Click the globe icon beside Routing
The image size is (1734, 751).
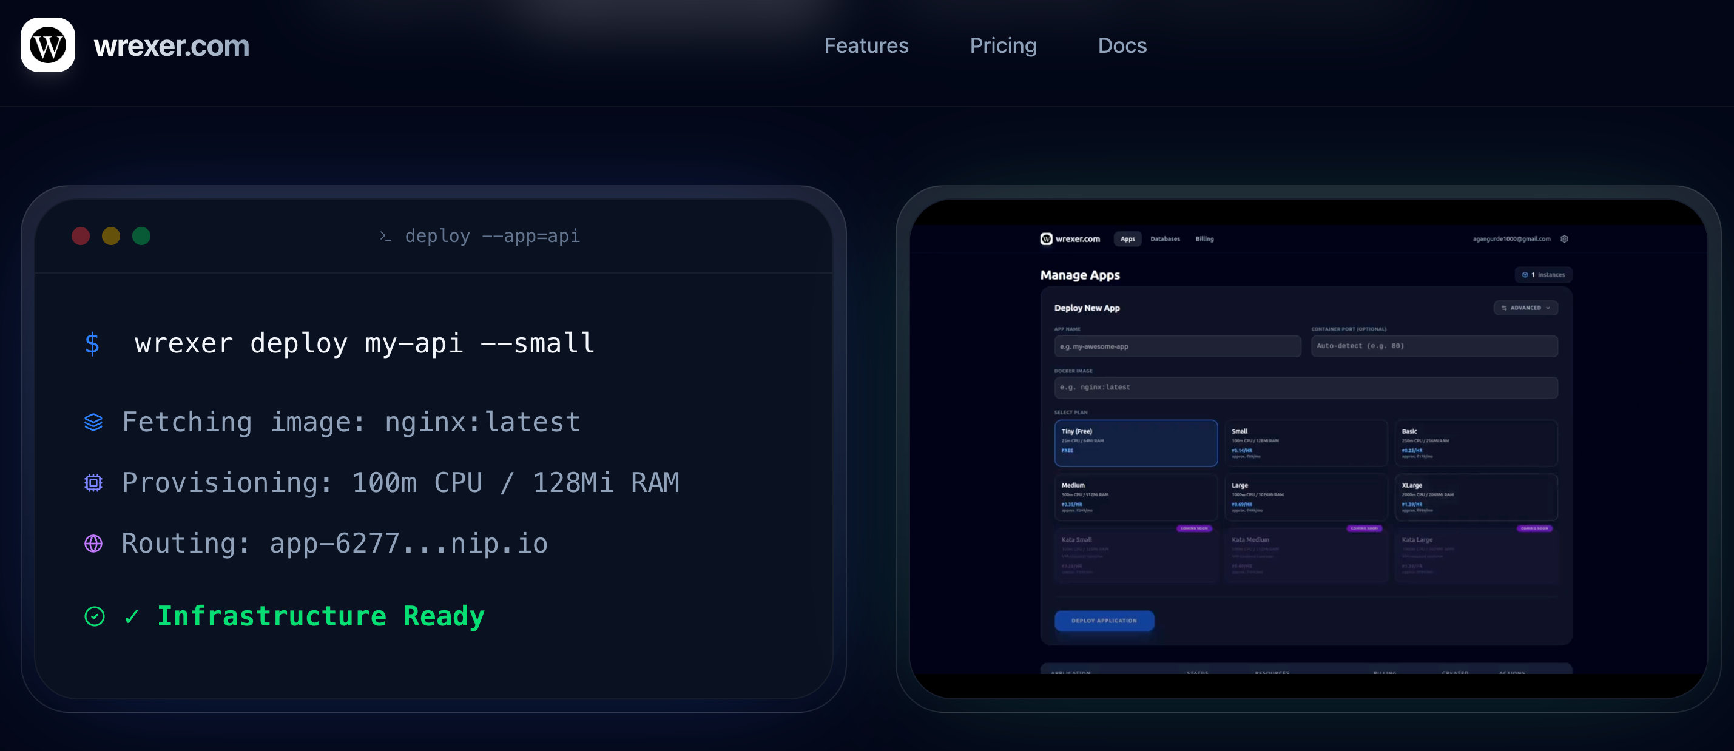93,544
